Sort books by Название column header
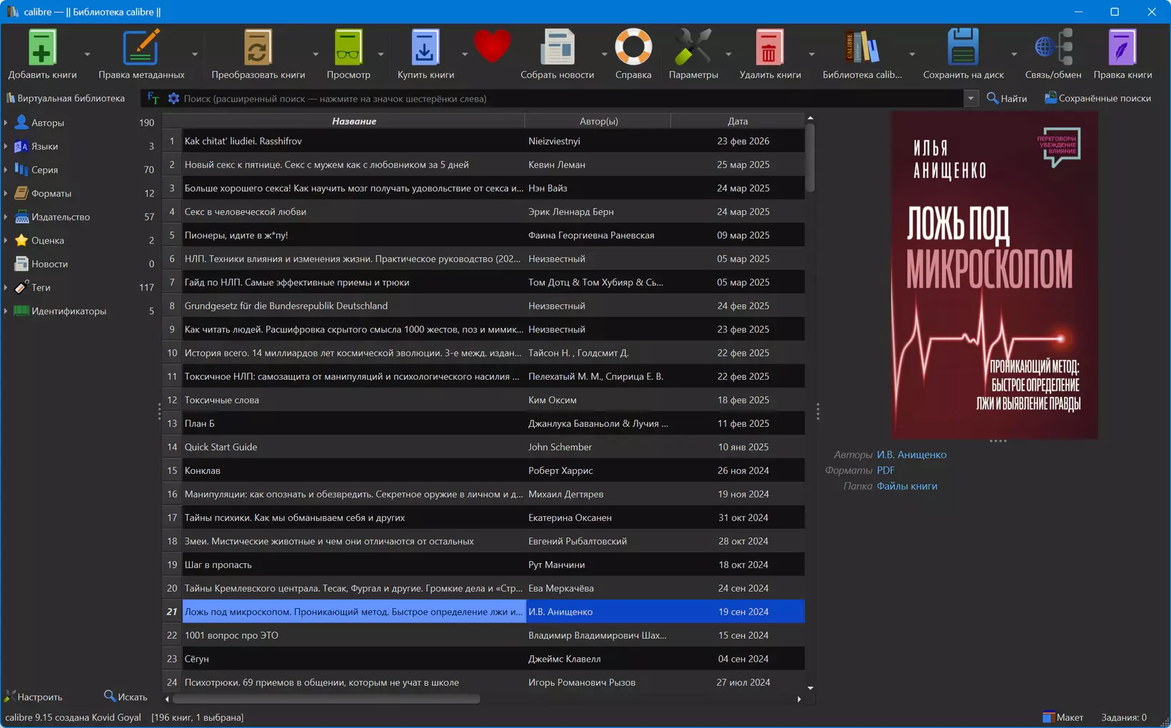Viewport: 1171px width, 728px height. coord(353,121)
